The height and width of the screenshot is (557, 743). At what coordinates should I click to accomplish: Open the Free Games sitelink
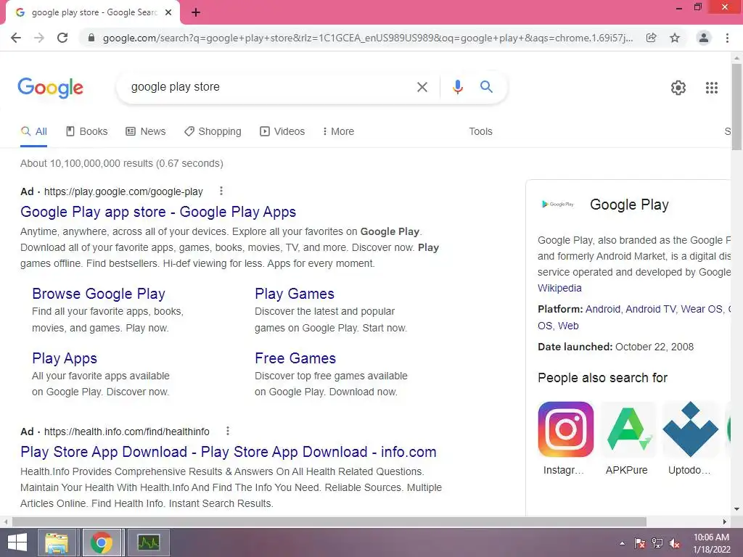pyautogui.click(x=295, y=358)
